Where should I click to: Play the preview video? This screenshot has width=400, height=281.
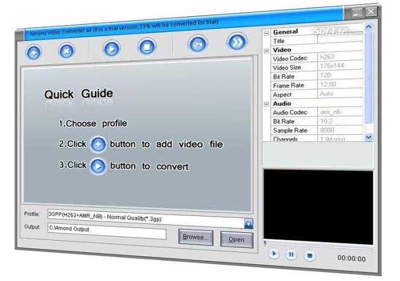pos(274,254)
